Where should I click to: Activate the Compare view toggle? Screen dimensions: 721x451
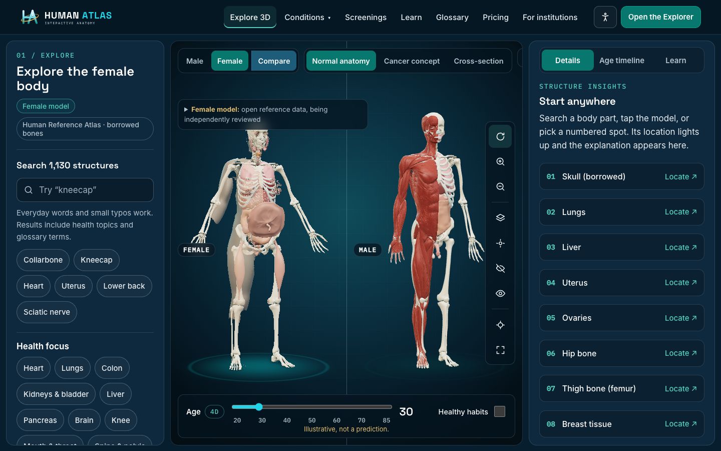[x=274, y=61]
